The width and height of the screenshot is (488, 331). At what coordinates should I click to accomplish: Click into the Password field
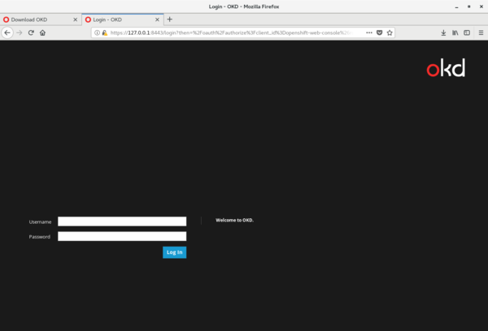[122, 237]
